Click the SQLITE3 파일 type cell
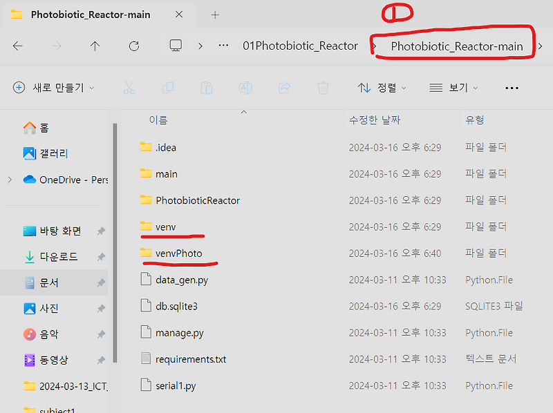Image resolution: width=553 pixels, height=413 pixels. coord(494,306)
